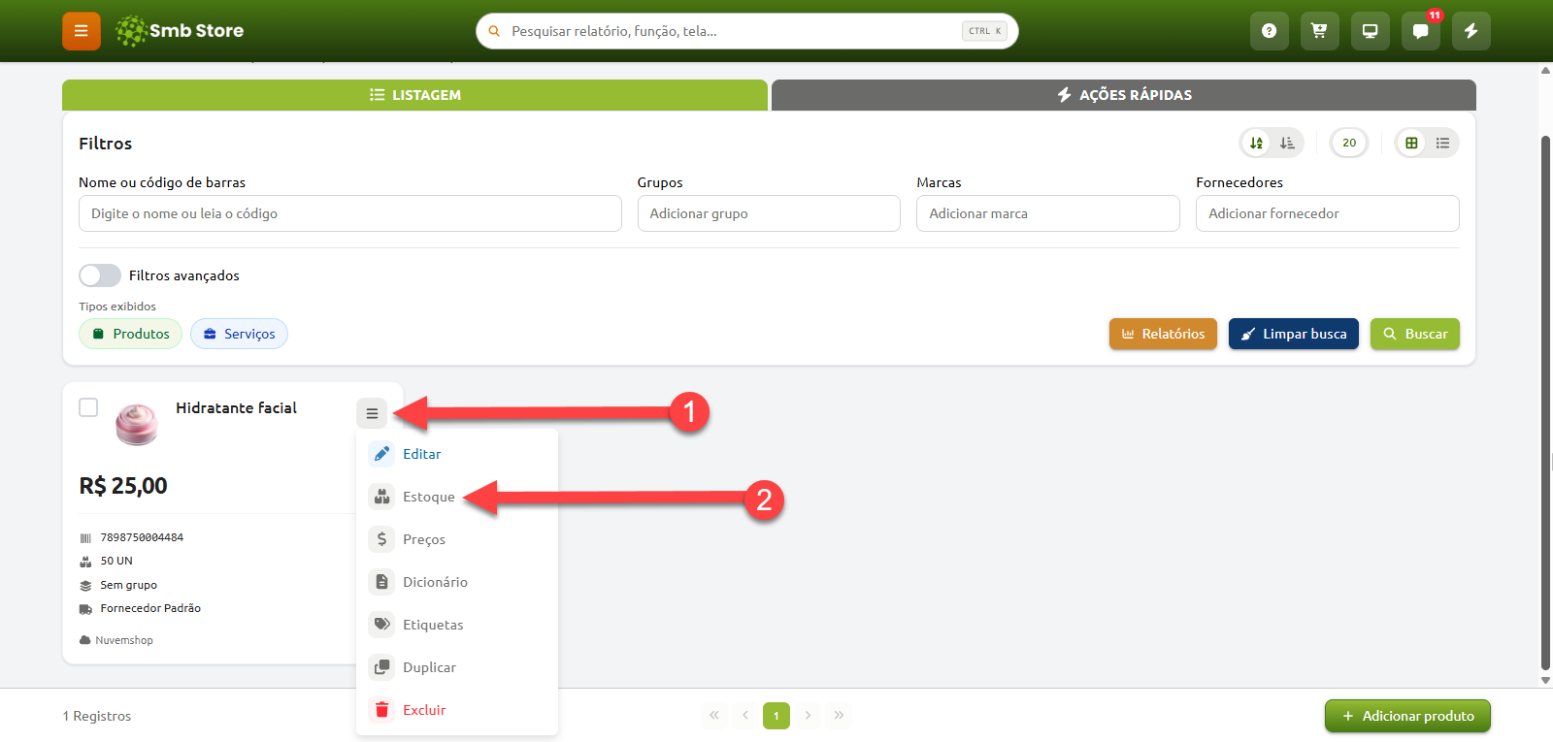Click the lightning bolt icon in header
Viewport: 1553px width, 742px height.
point(1470,31)
